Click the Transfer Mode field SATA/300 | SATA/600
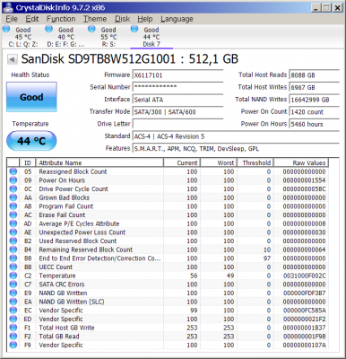Viewport: 346px width, 359px height. [x=177, y=112]
